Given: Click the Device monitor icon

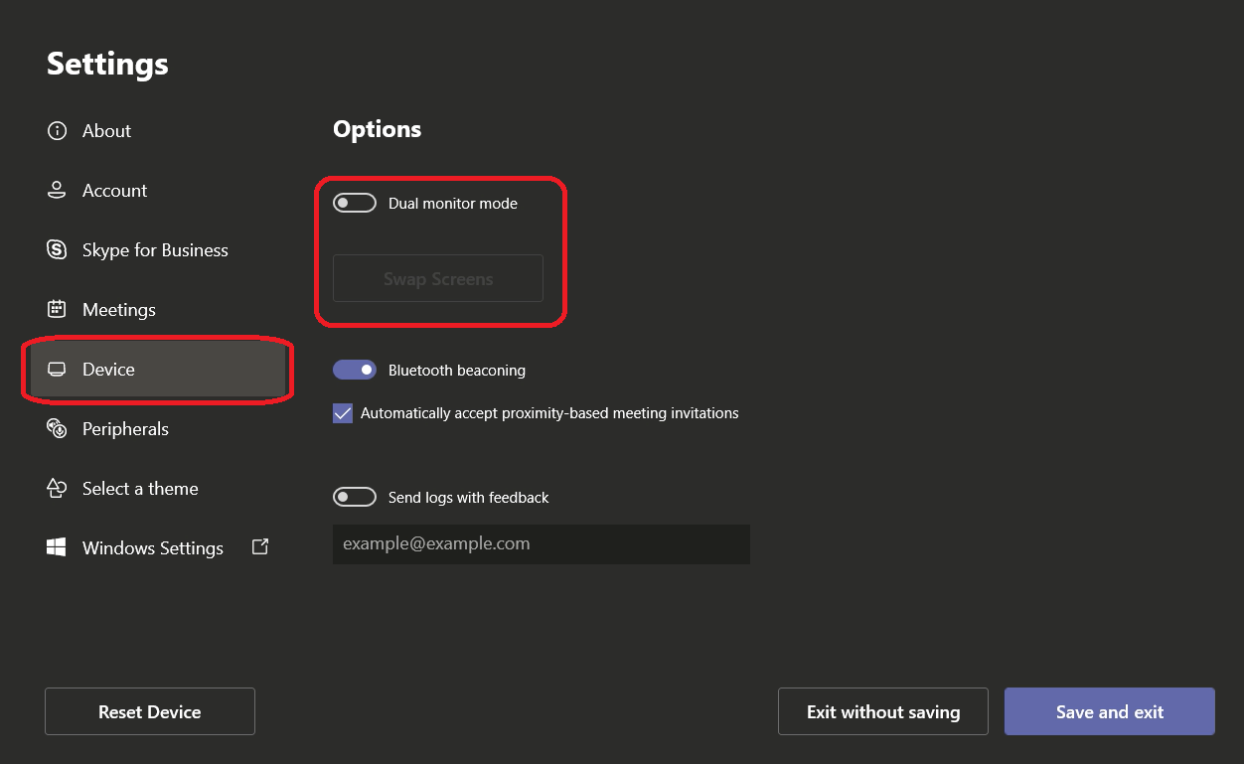Looking at the screenshot, I should [57, 369].
